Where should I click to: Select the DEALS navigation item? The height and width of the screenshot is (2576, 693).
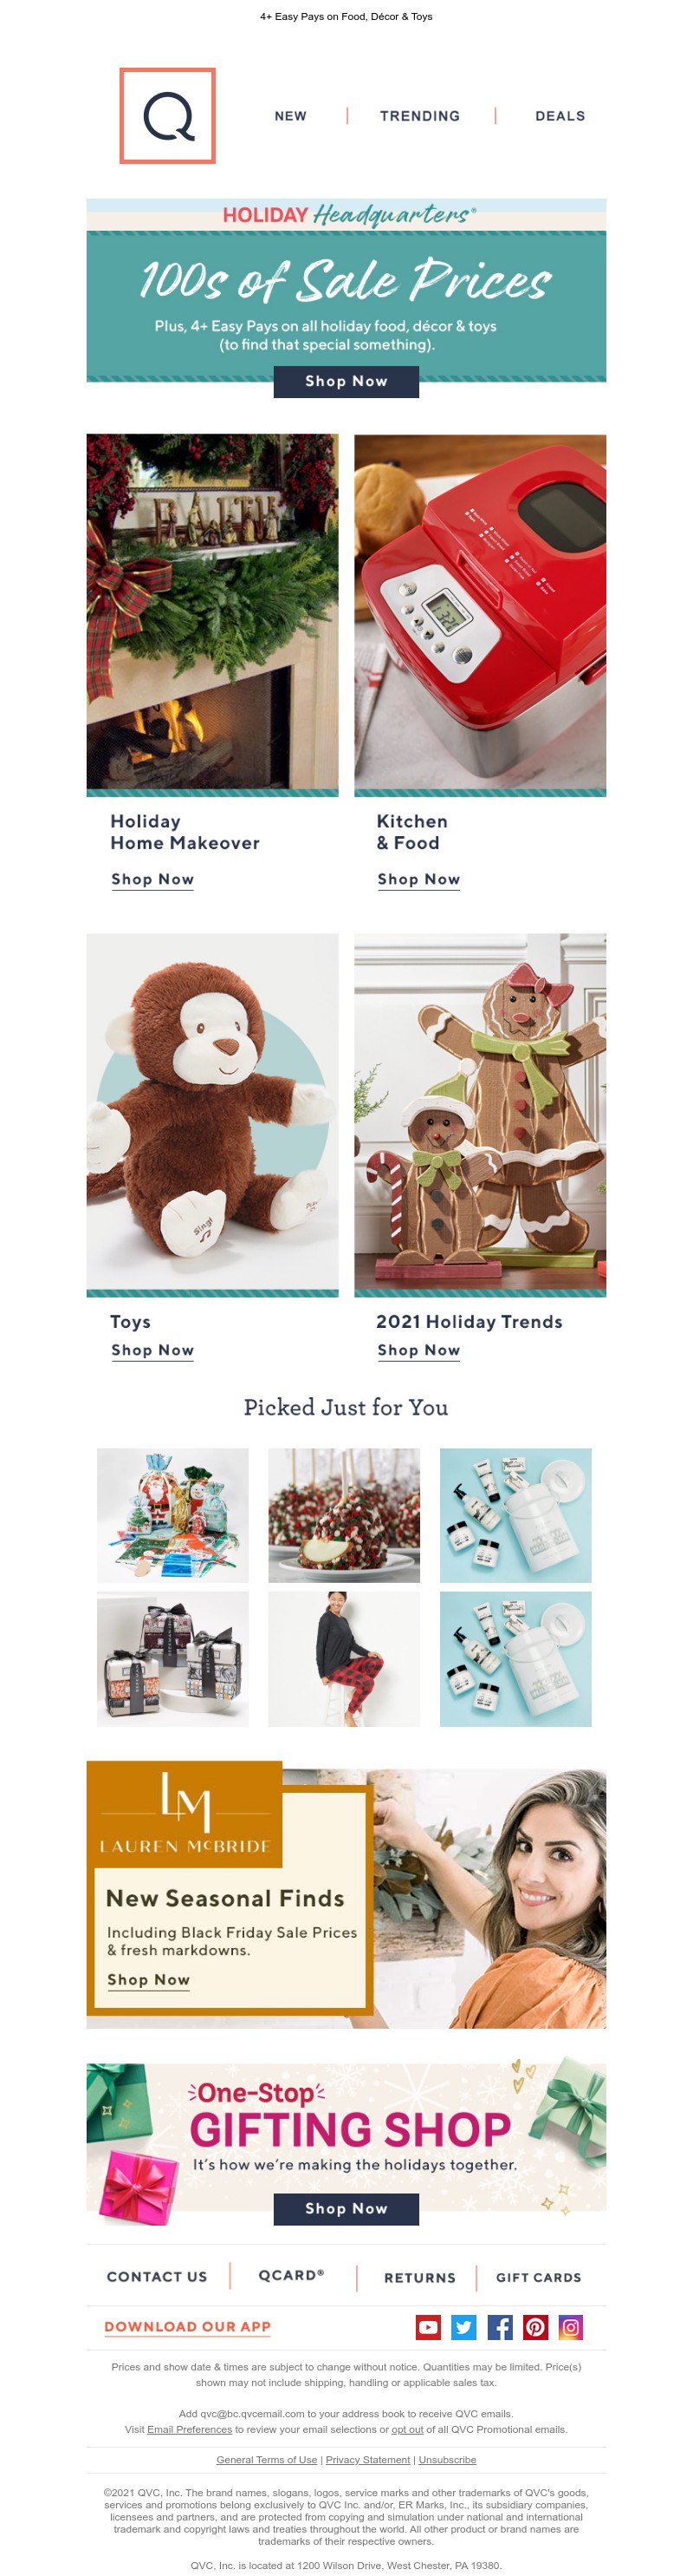pyautogui.click(x=560, y=116)
